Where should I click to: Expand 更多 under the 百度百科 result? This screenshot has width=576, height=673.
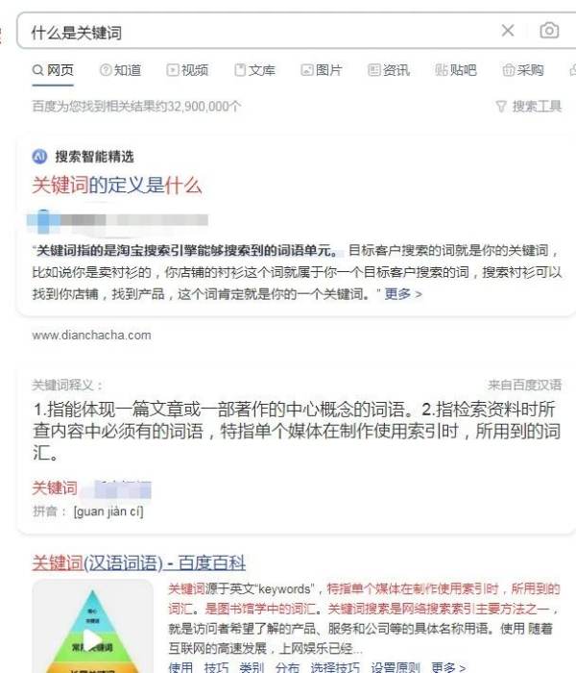click(x=448, y=667)
